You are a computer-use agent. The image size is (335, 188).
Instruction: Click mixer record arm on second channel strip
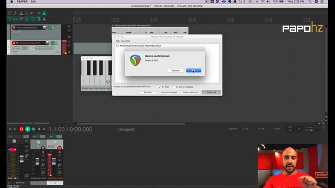59,148
